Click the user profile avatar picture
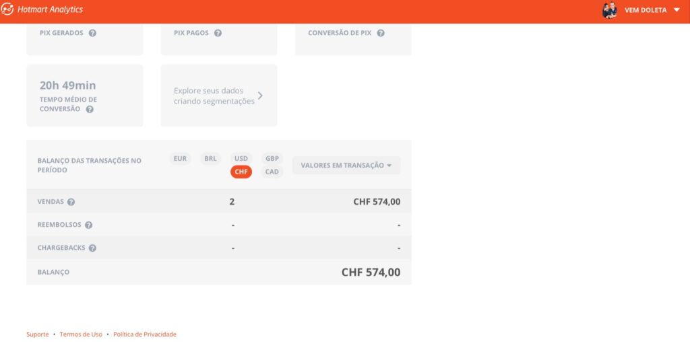The image size is (690, 342). tap(610, 10)
